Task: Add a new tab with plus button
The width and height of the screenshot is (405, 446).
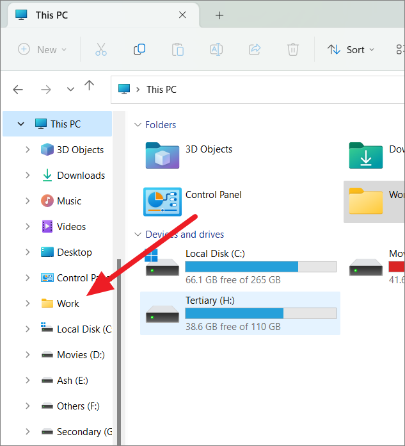Action: tap(219, 15)
